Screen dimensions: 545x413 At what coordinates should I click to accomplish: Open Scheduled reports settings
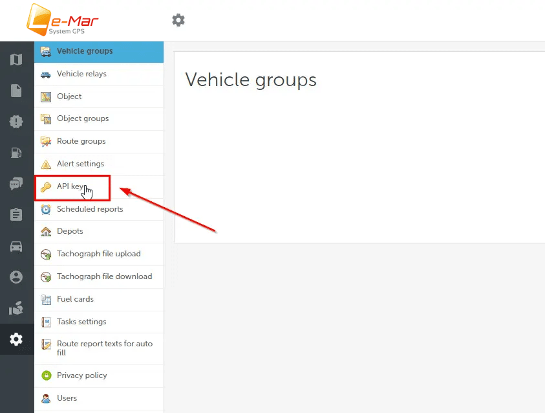[89, 209]
